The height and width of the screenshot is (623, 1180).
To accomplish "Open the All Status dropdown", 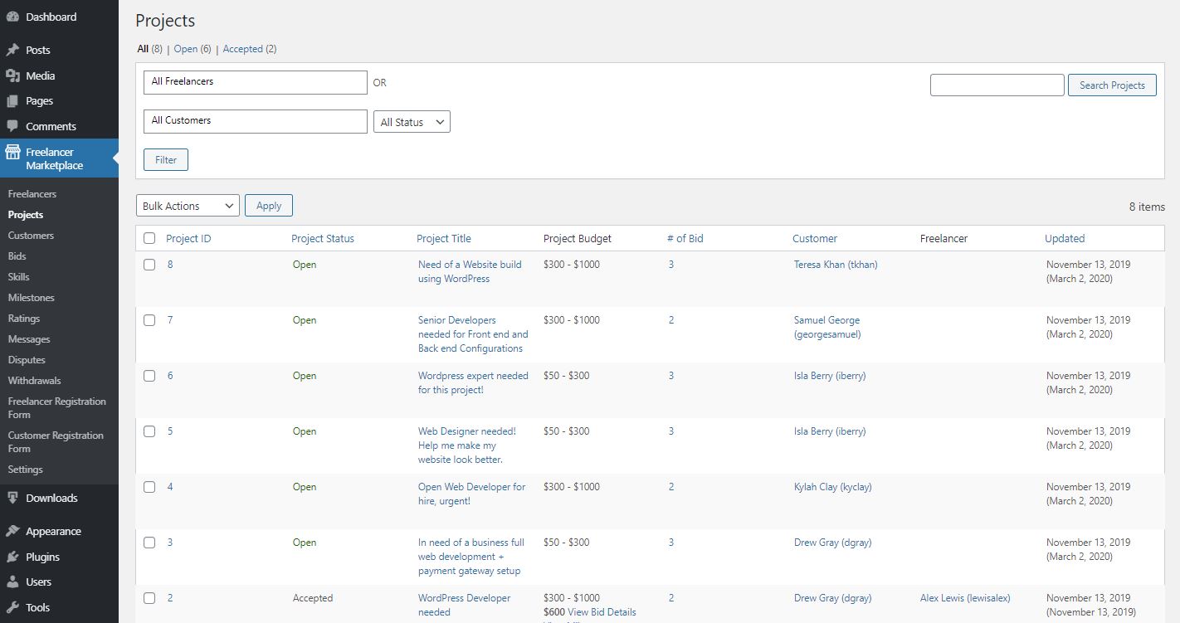I will coord(412,122).
